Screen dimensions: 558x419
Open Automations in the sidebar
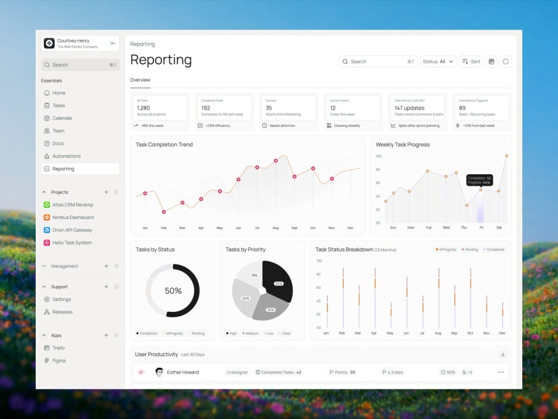tap(80, 156)
